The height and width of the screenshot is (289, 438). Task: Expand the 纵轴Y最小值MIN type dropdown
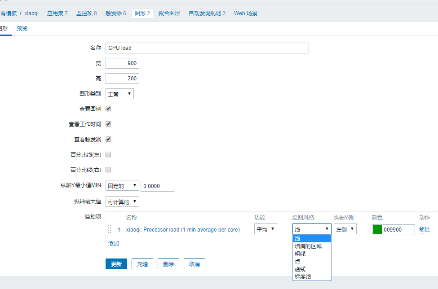(x=122, y=186)
